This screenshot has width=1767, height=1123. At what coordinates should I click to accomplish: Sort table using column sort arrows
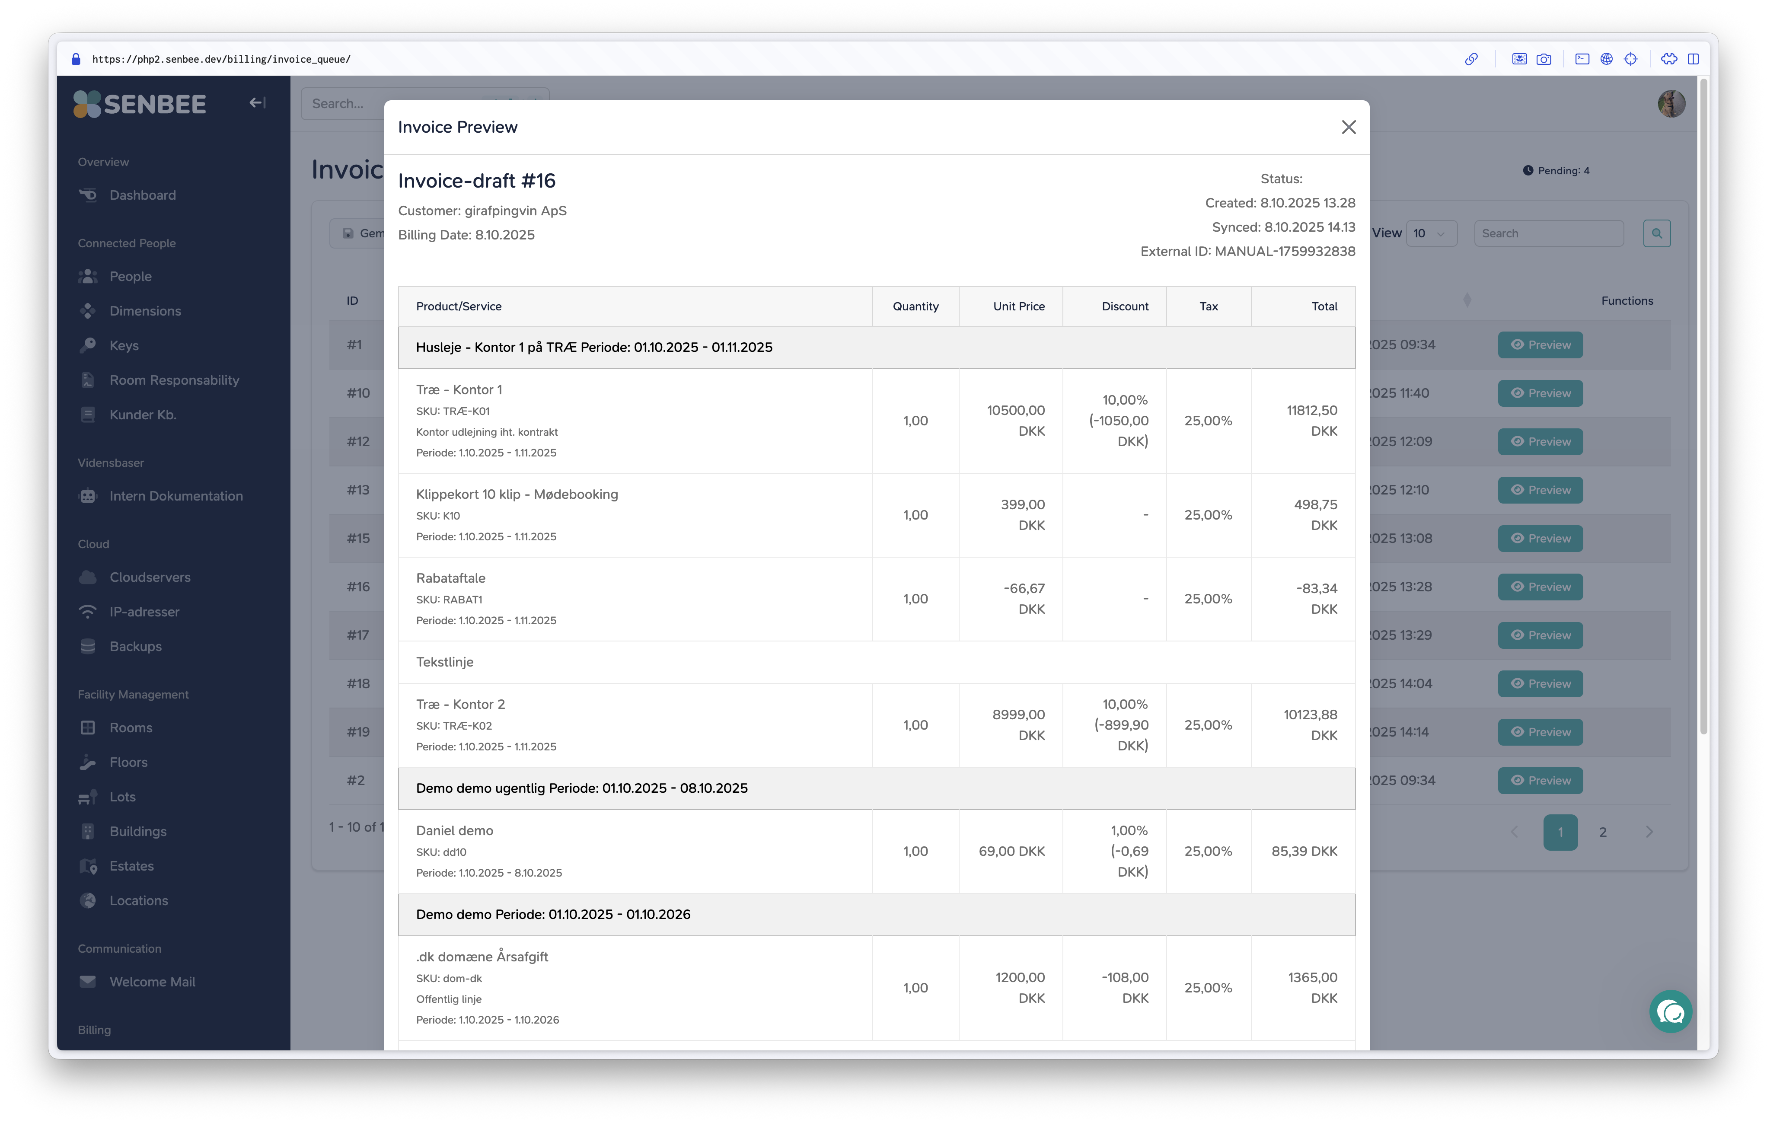1467,300
